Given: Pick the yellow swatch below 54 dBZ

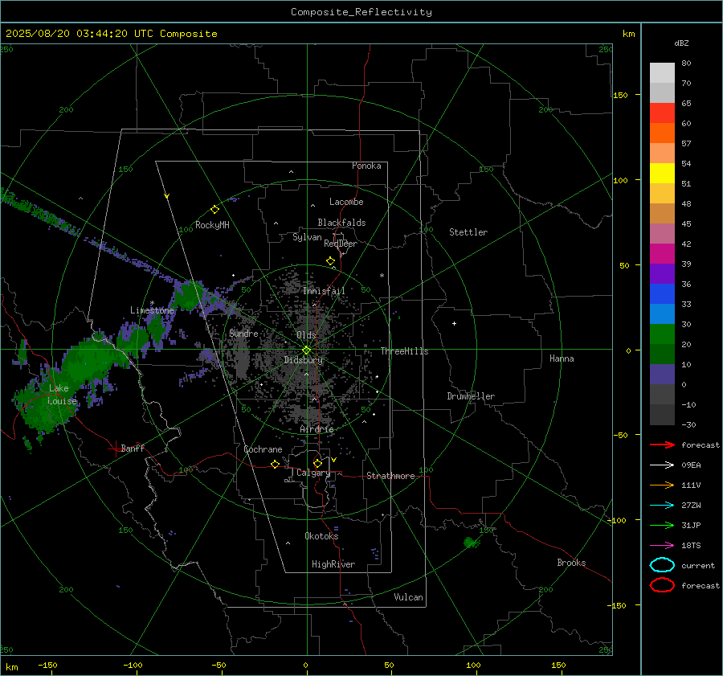Looking at the screenshot, I should 662,173.
